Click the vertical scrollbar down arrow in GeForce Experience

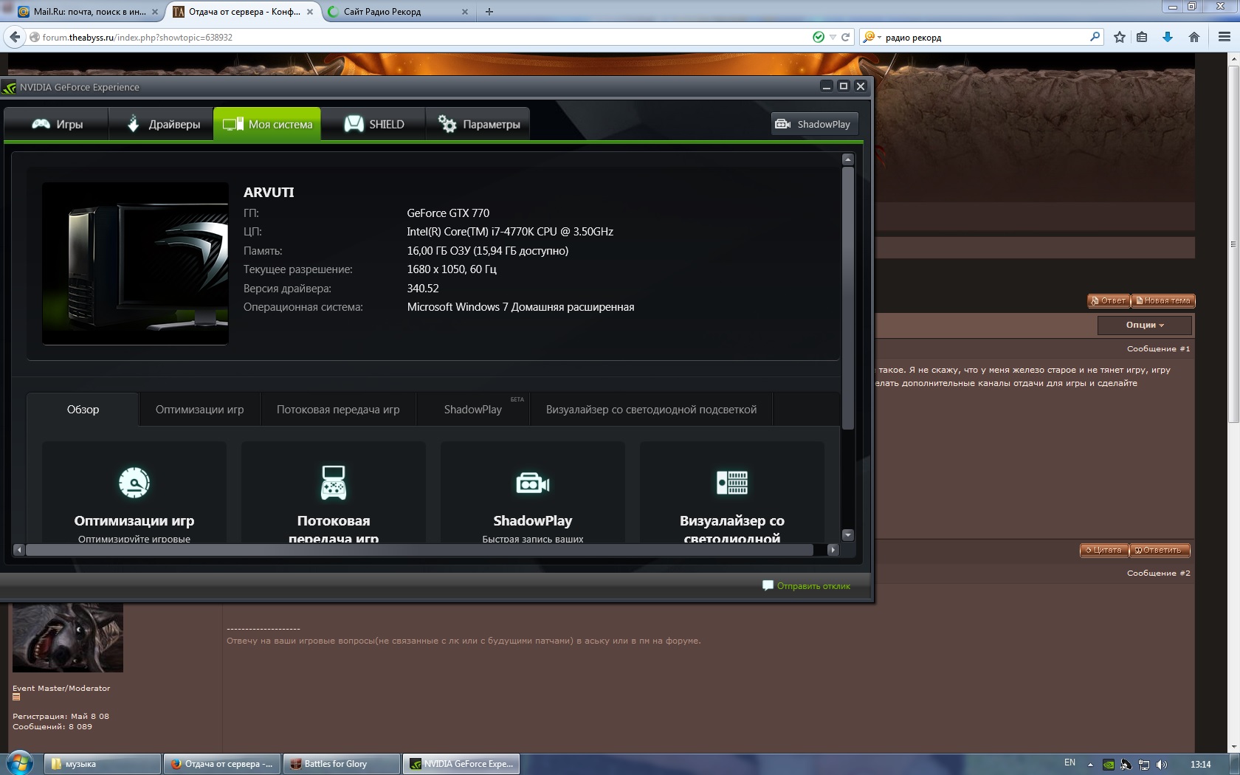pos(848,535)
